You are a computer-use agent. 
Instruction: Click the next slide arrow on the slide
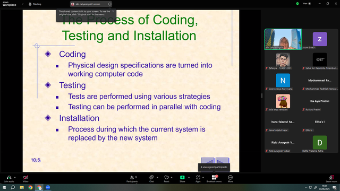222,161
